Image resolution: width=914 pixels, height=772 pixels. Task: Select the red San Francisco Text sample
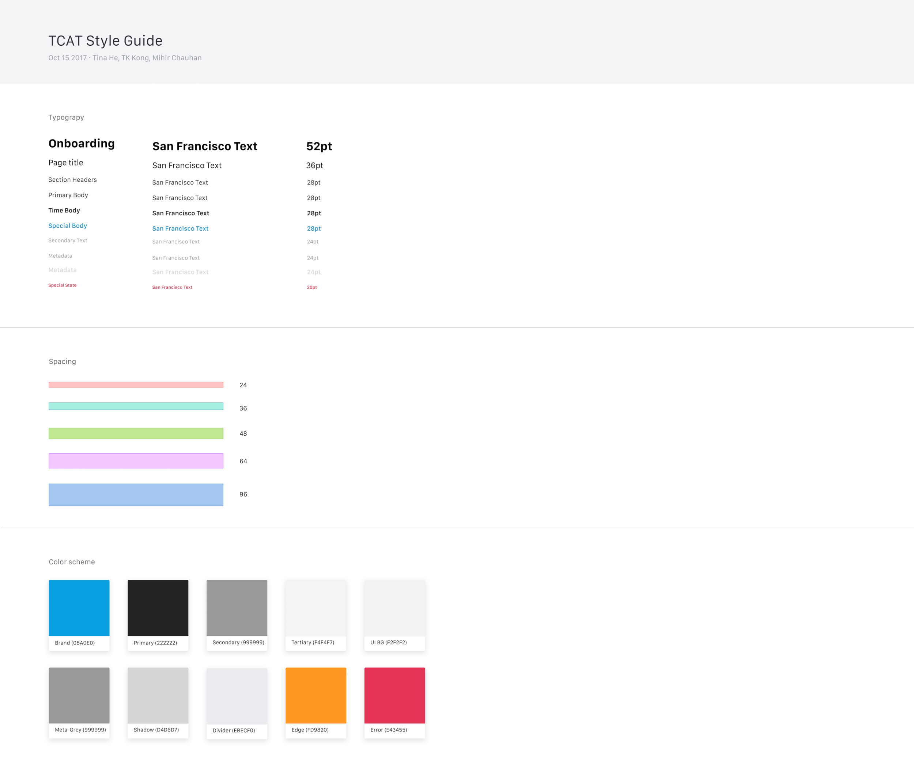[x=173, y=287]
